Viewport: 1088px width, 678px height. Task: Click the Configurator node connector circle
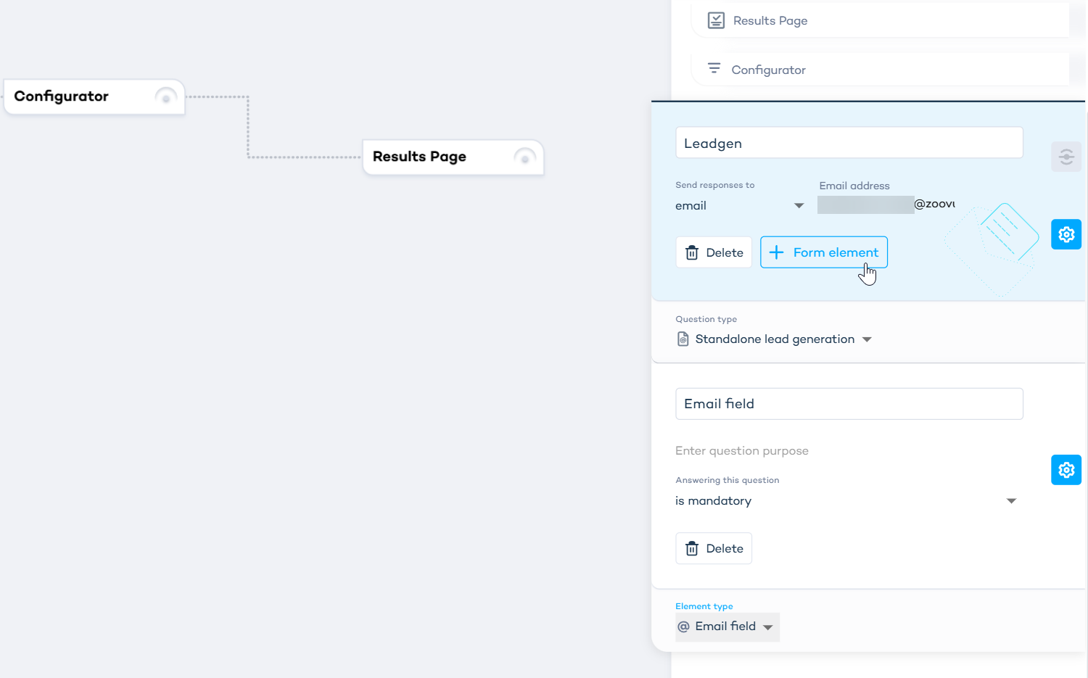coord(166,97)
